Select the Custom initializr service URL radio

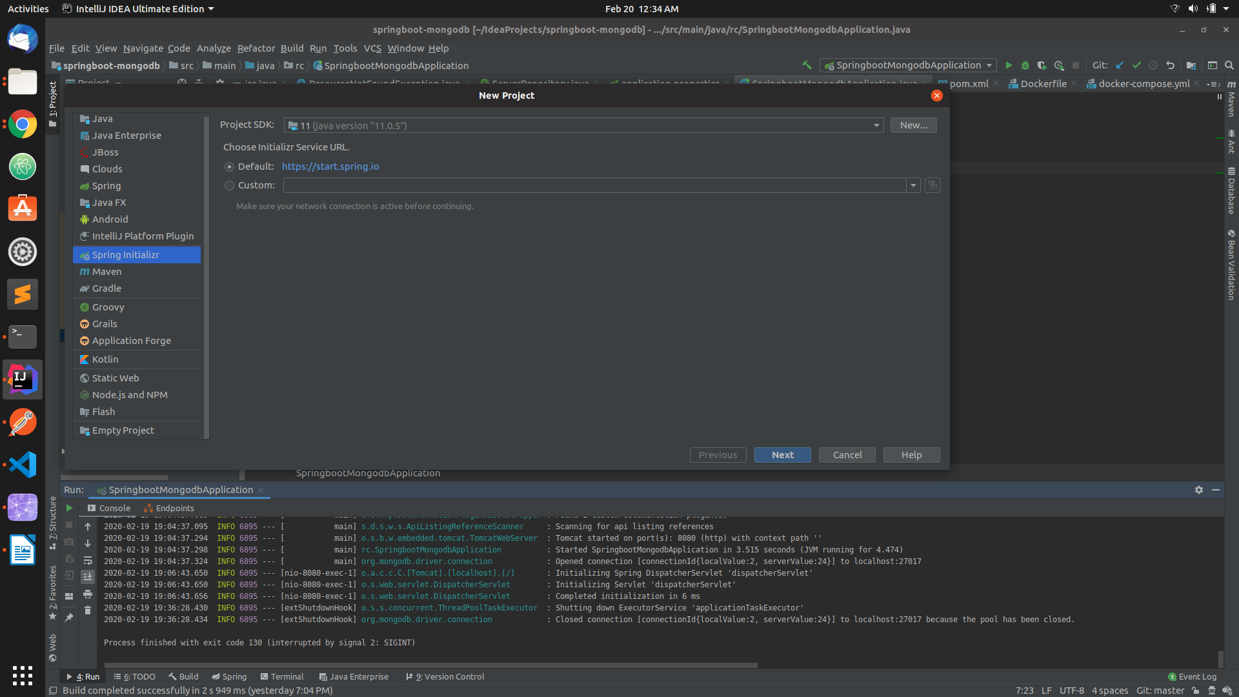(229, 185)
